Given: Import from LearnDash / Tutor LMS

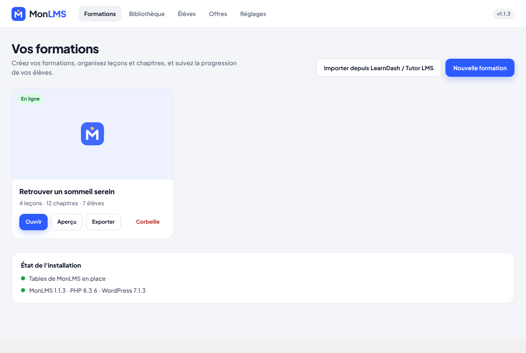Looking at the screenshot, I should point(378,68).
